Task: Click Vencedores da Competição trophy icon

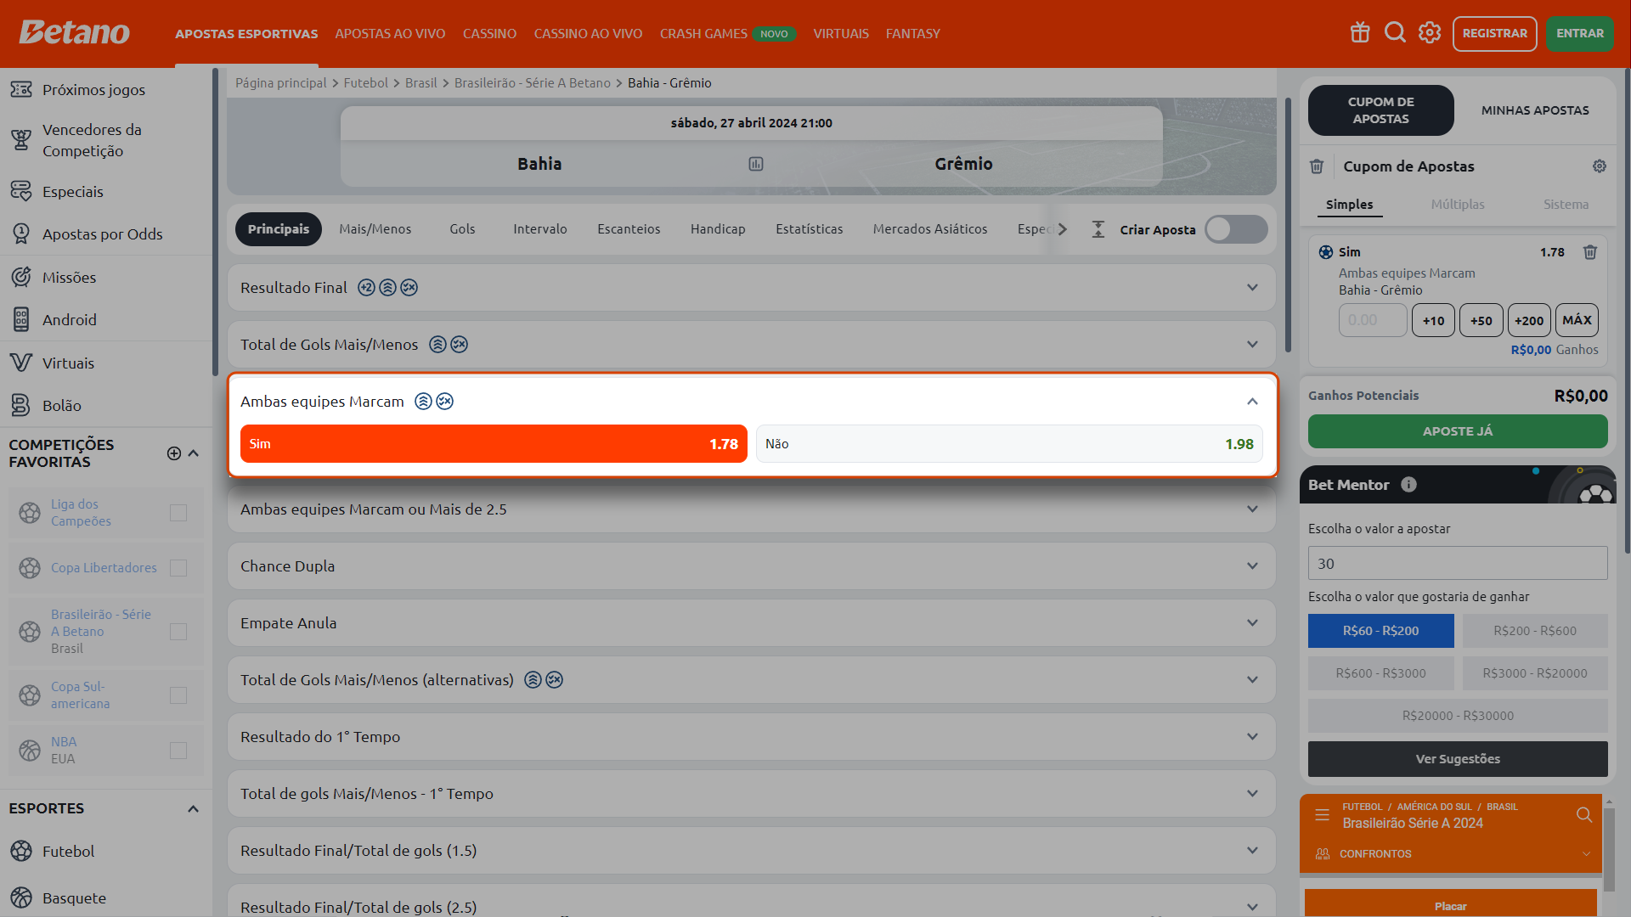Action: click(x=21, y=140)
